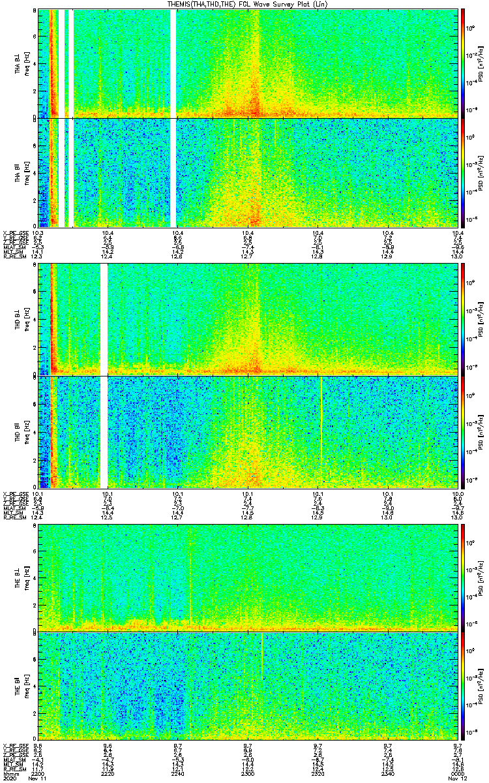Click the THD B-perpendicular PSD color bar
The width and height of the screenshot is (489, 783).
464,319
